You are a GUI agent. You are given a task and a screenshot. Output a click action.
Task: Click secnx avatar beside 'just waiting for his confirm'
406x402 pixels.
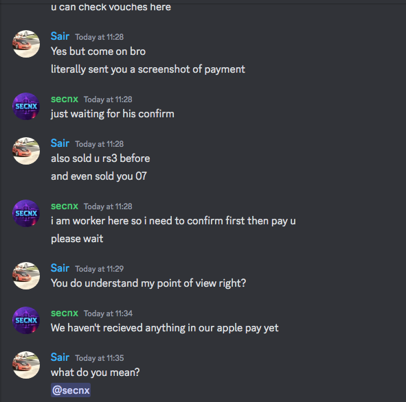click(x=26, y=106)
